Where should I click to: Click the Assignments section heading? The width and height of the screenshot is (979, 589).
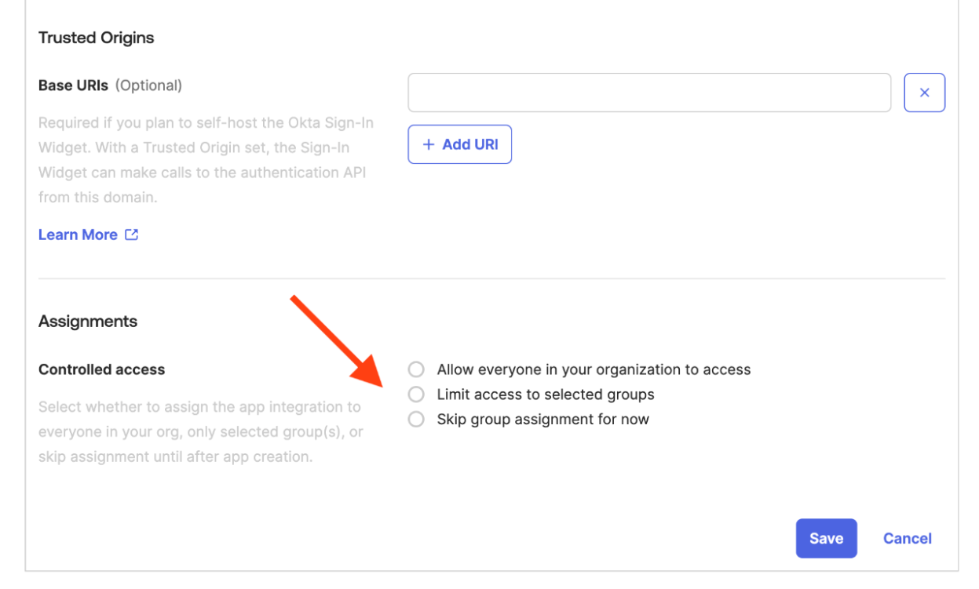pos(88,321)
